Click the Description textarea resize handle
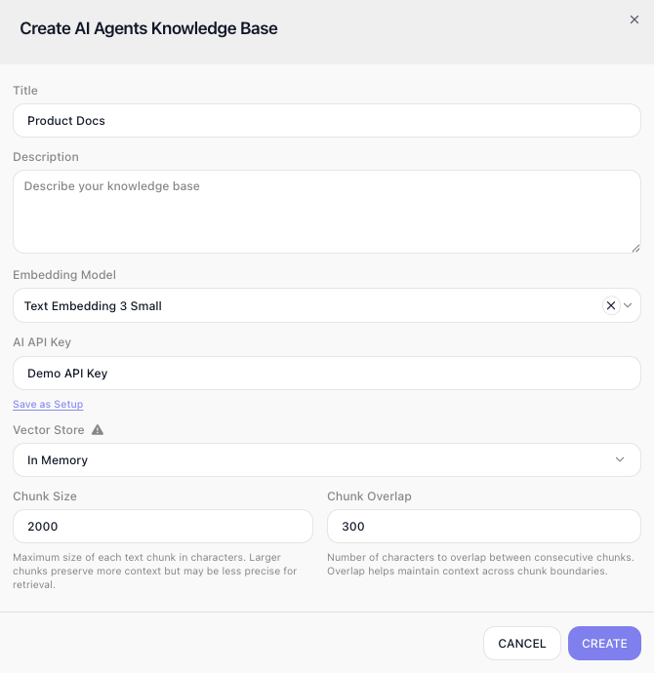654x673 pixels. 635,248
